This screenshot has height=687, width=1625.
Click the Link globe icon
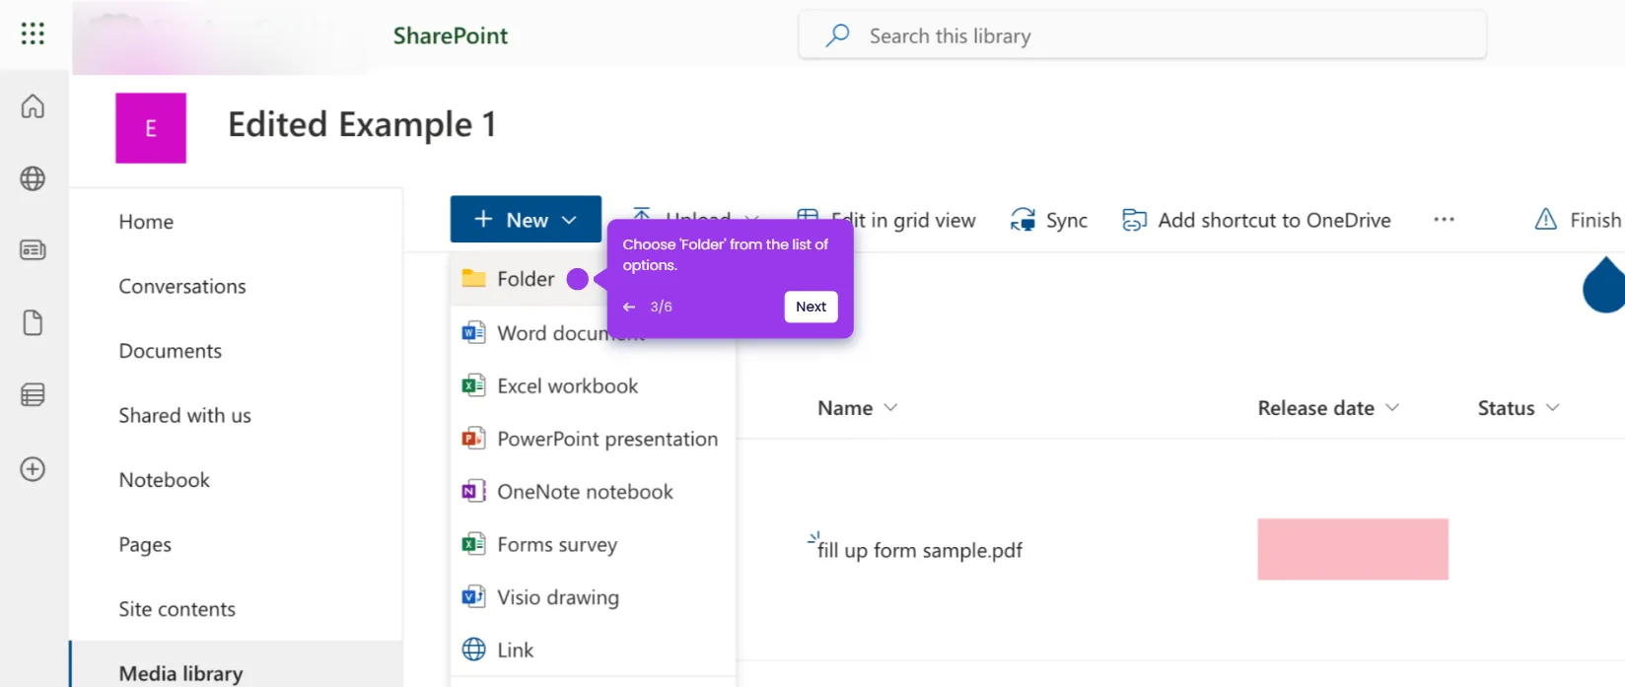point(474,650)
